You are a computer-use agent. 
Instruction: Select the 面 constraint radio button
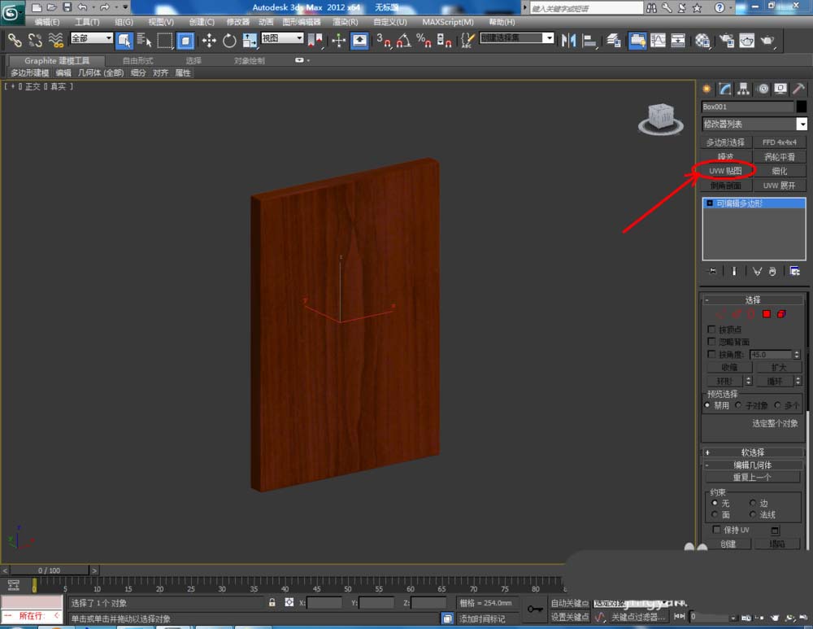[x=715, y=515]
